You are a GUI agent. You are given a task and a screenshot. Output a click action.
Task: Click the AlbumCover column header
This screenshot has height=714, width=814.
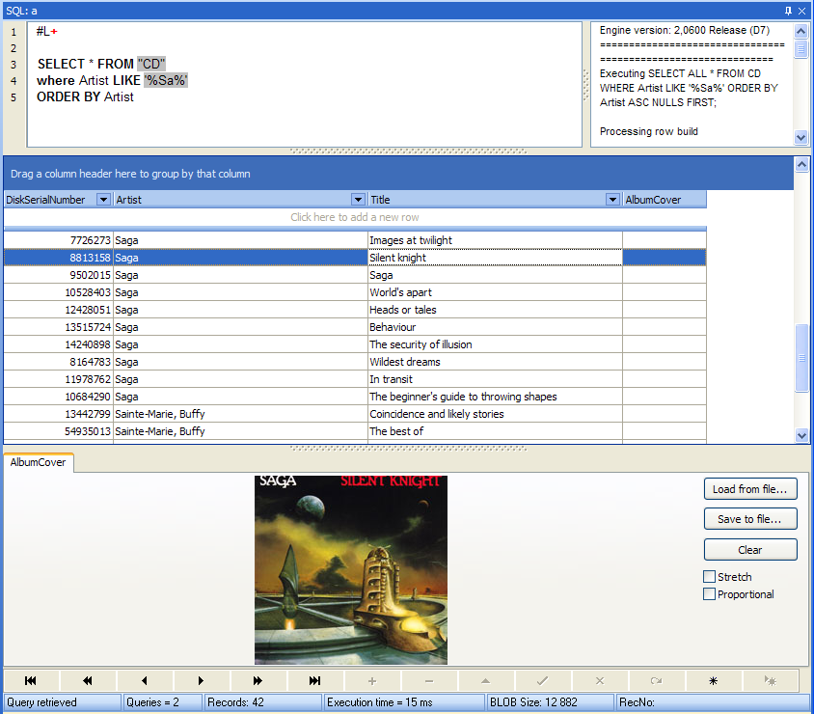click(x=664, y=200)
